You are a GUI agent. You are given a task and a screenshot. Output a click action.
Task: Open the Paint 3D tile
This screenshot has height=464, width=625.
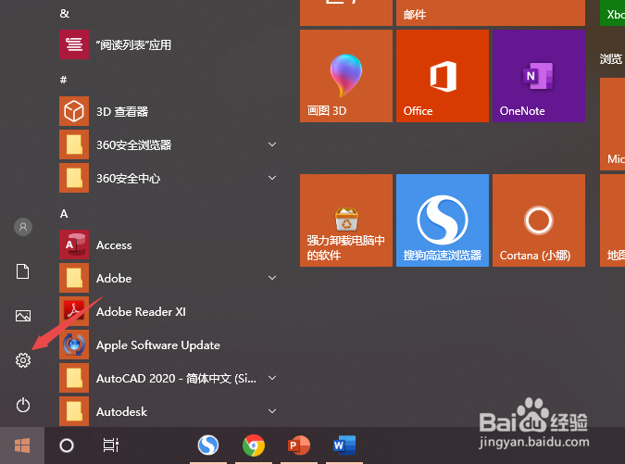point(346,76)
